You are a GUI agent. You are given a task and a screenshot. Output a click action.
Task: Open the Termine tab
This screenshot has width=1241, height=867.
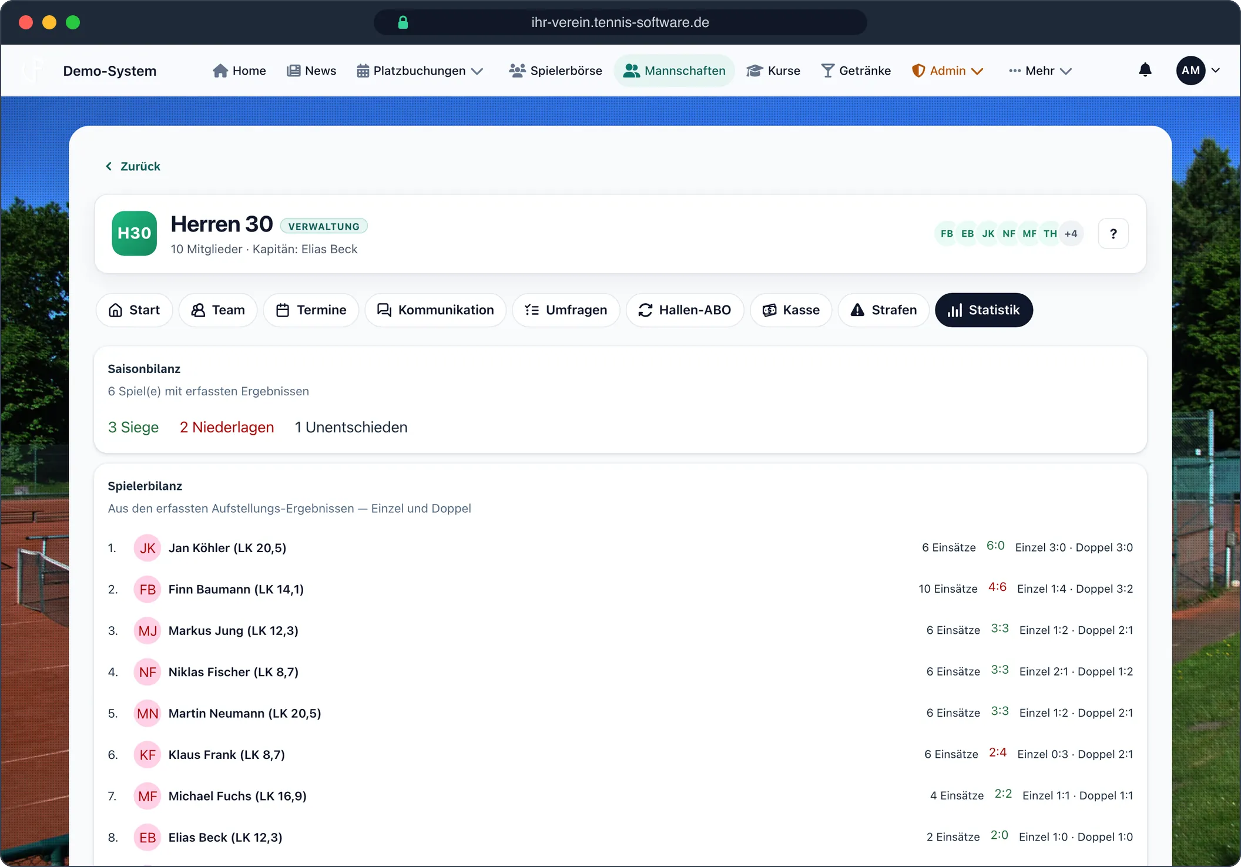click(x=311, y=310)
